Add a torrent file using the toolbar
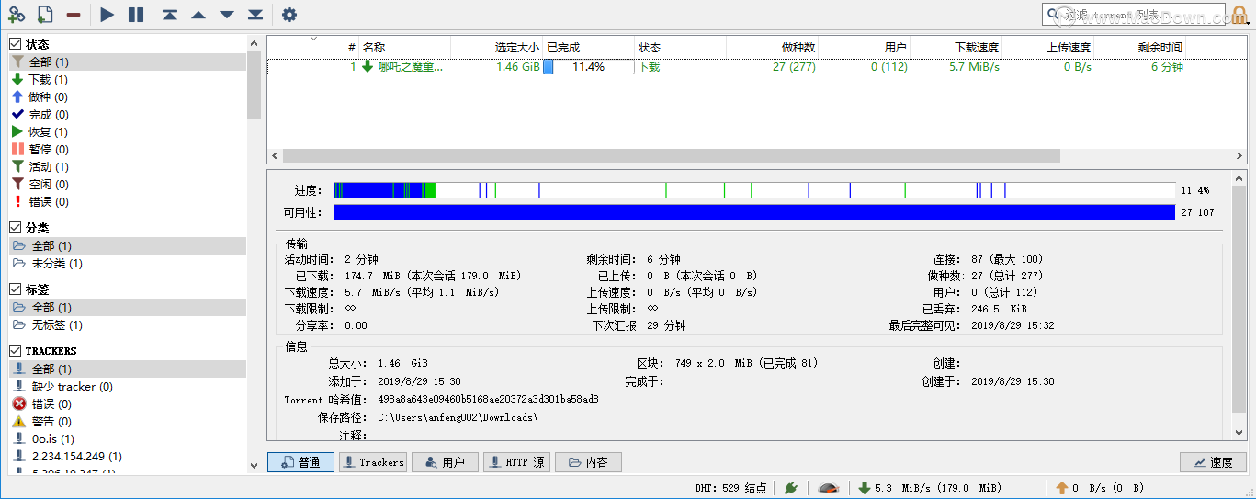Screen dimensions: 1256x499 pyautogui.click(x=44, y=15)
